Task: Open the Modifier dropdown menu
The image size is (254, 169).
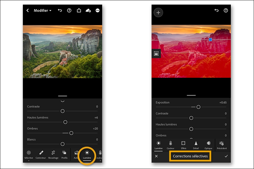Action: pyautogui.click(x=42, y=10)
